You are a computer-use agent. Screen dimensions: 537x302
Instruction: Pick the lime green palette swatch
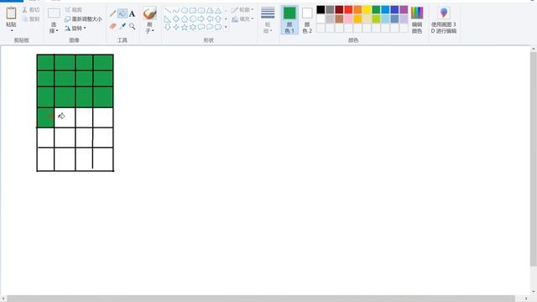tap(376, 18)
